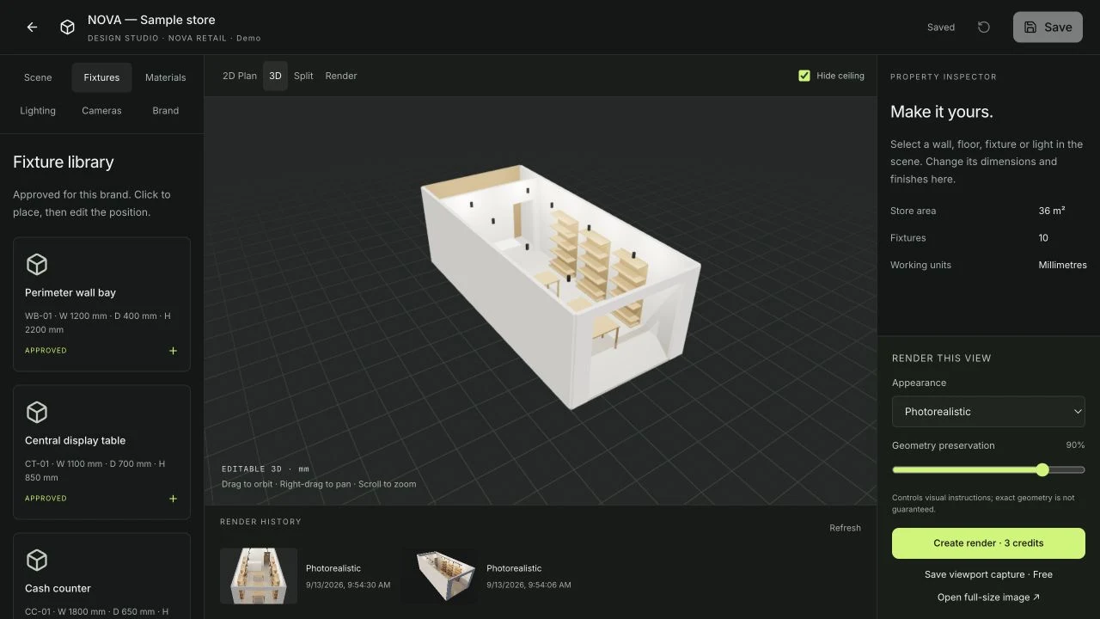This screenshot has width=1100, height=619.
Task: Go back with the left arrow icon
Action: click(32, 28)
